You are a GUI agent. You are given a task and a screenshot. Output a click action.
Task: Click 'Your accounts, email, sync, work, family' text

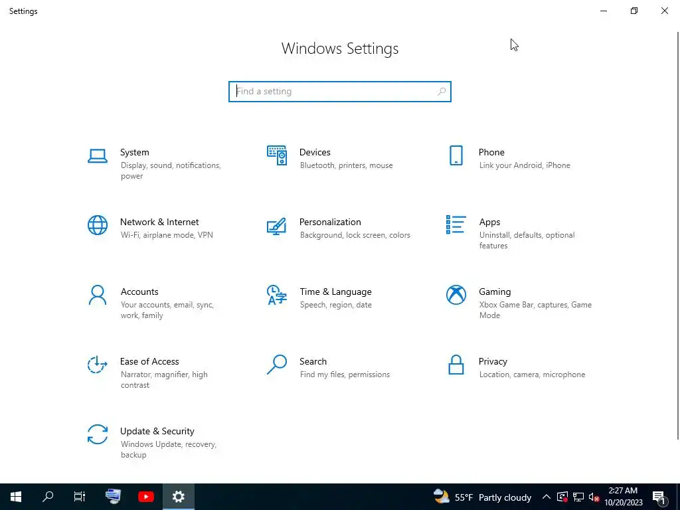(x=167, y=310)
